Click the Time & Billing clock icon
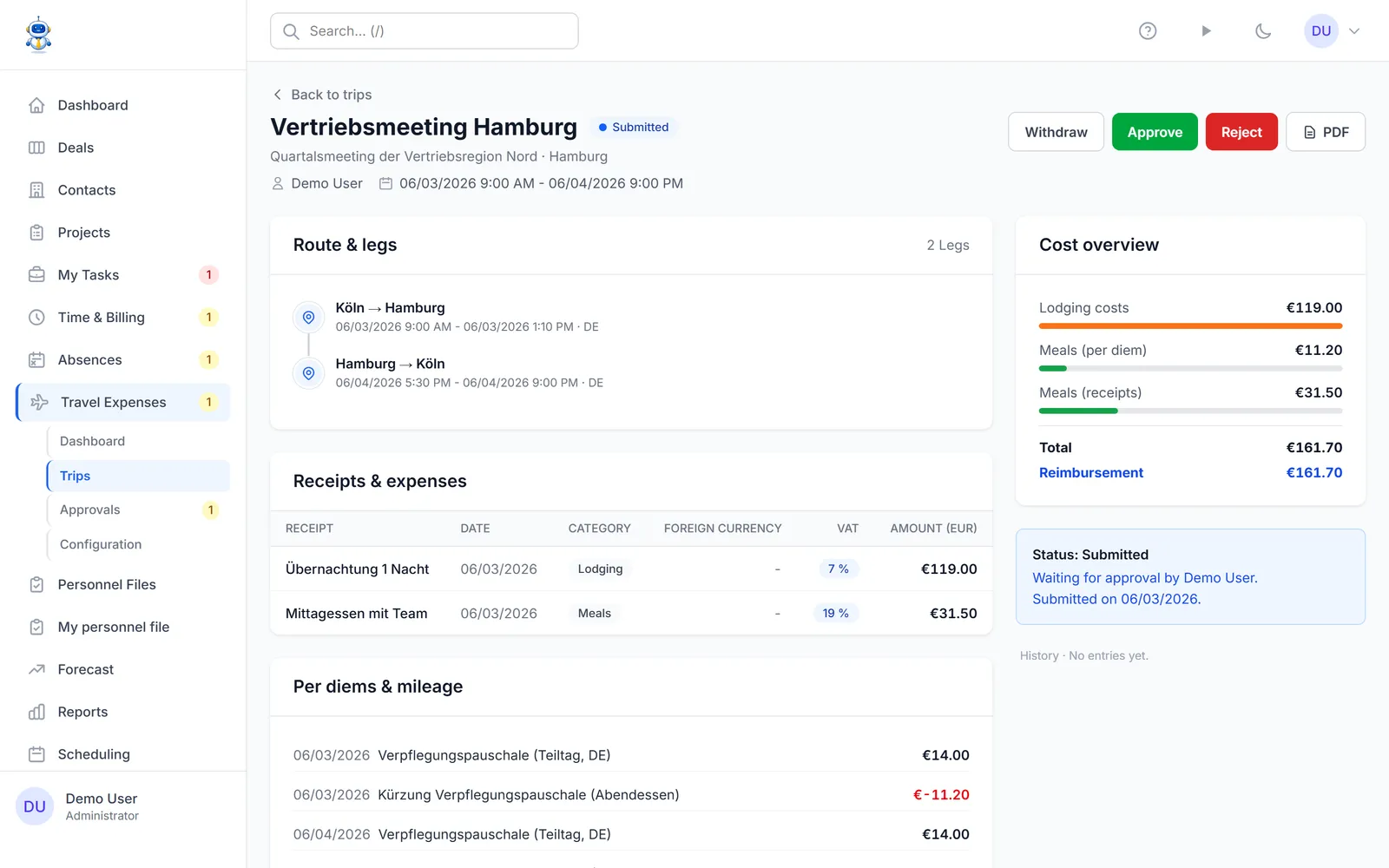Image resolution: width=1389 pixels, height=868 pixels. (x=36, y=318)
